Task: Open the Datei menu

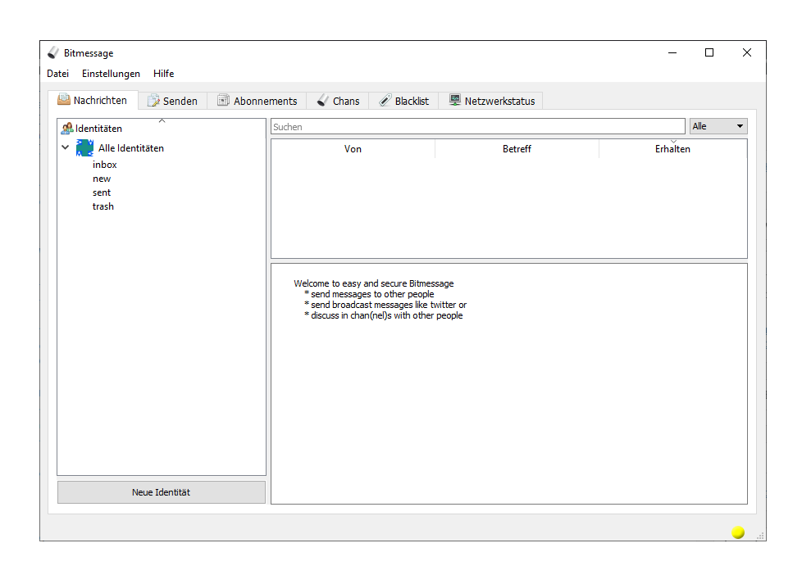Action: coord(57,74)
